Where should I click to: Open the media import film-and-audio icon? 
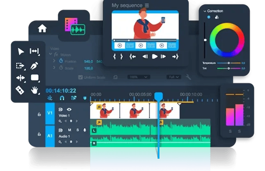[75, 26]
